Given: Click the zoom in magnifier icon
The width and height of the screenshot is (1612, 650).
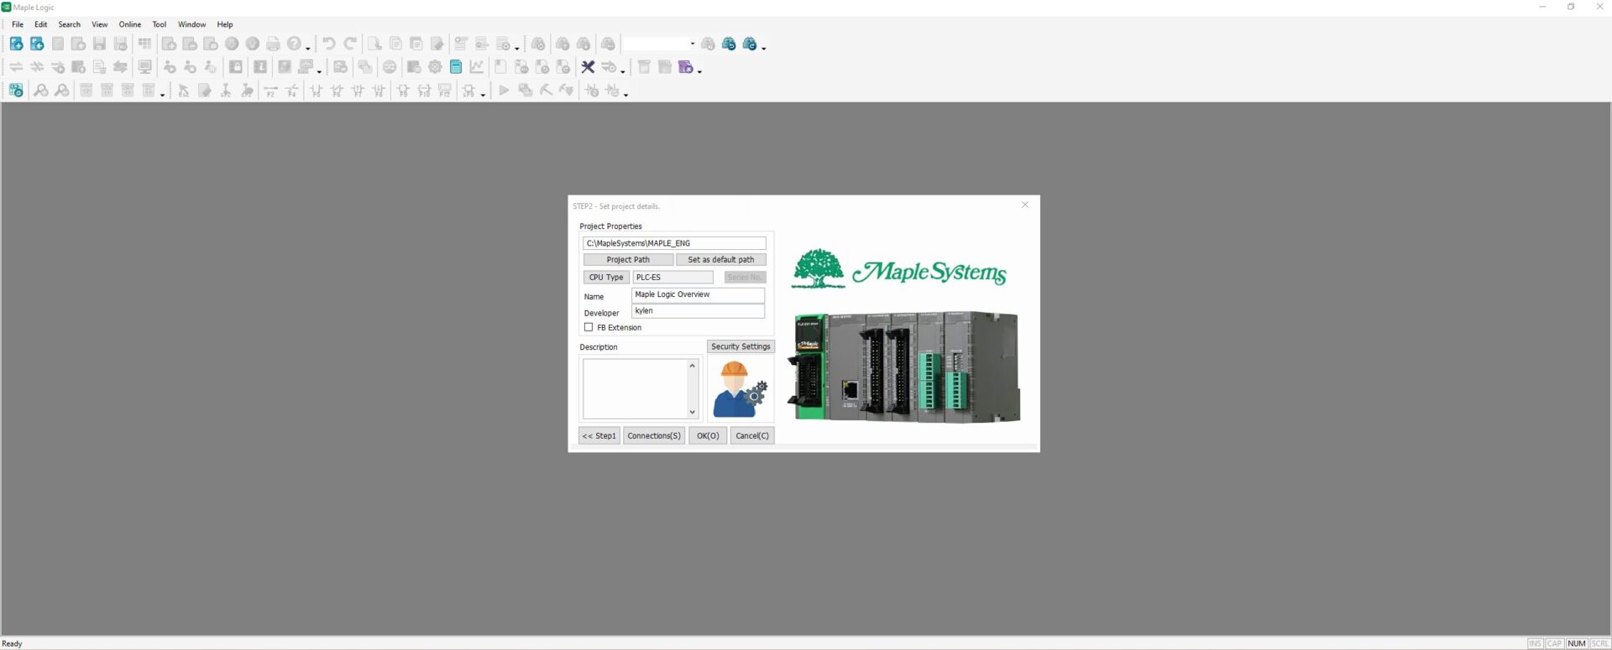Looking at the screenshot, I should click(x=40, y=91).
